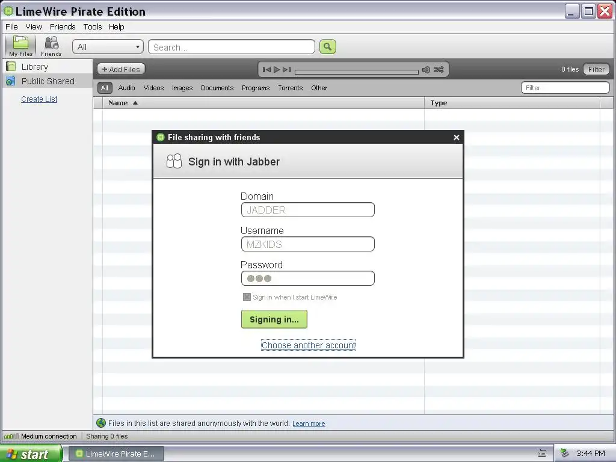Click the Create List link

point(39,99)
